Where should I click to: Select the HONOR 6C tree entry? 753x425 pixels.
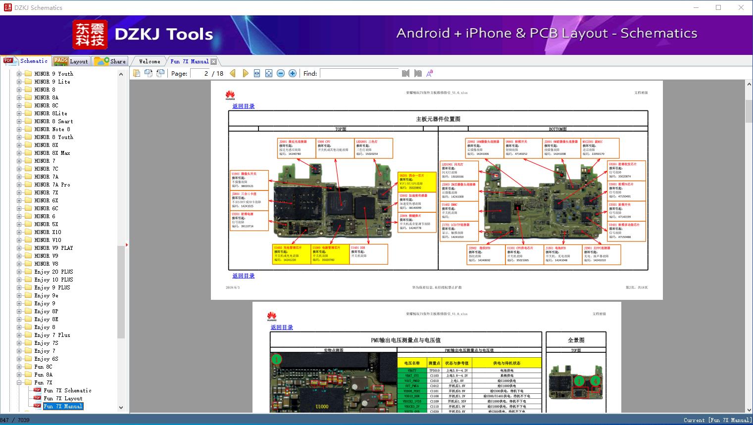coord(46,208)
